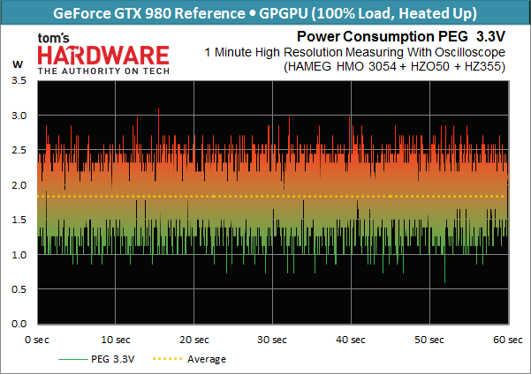Click the 2.0 y-axis label
The height and width of the screenshot is (374, 531).
click(19, 185)
